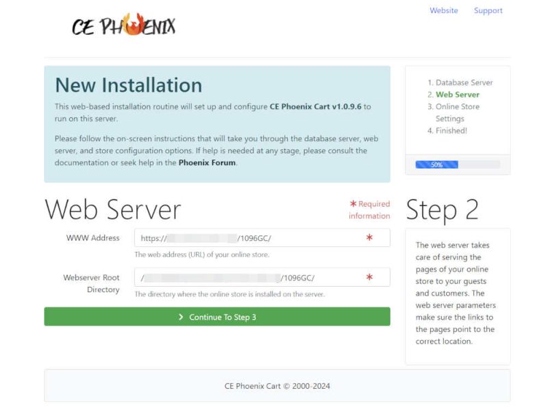
Task: Click 'The web address (URL)' help text
Action: [x=201, y=255]
